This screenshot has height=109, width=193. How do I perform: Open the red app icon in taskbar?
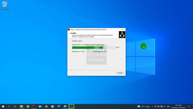[x=34, y=106]
